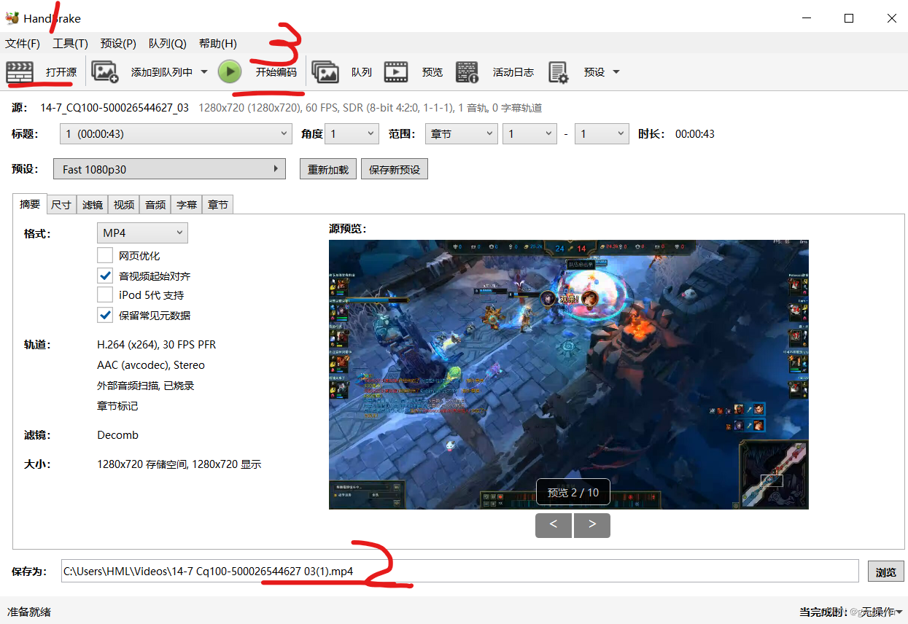Click the next preview > button
Image resolution: width=908 pixels, height=624 pixels.
[x=592, y=526]
